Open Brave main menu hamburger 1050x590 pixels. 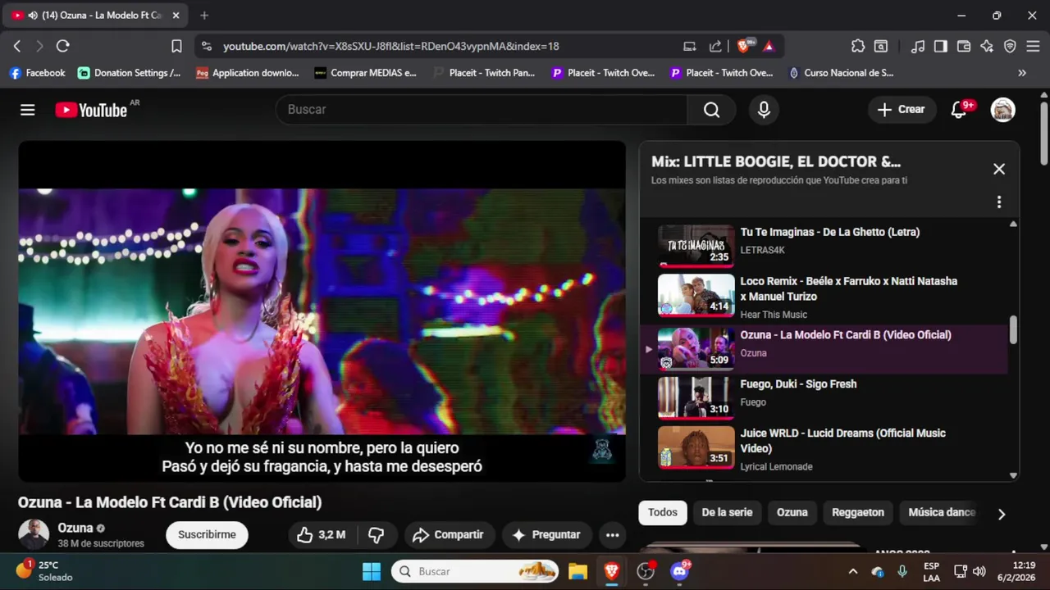point(1033,47)
